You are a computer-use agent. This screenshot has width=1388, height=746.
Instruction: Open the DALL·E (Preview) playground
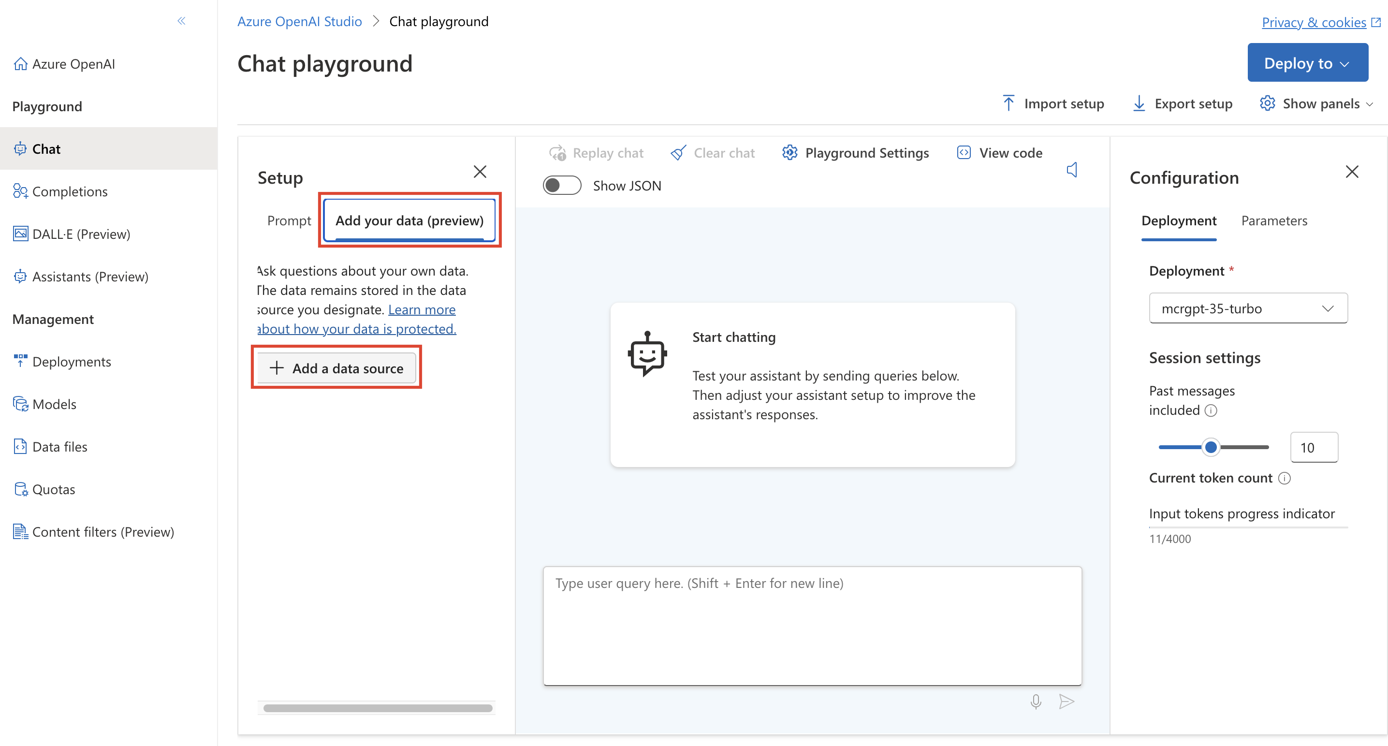[x=72, y=234]
